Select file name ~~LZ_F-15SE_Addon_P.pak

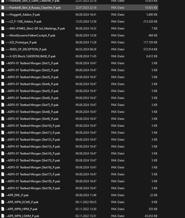click(x=23, y=21)
